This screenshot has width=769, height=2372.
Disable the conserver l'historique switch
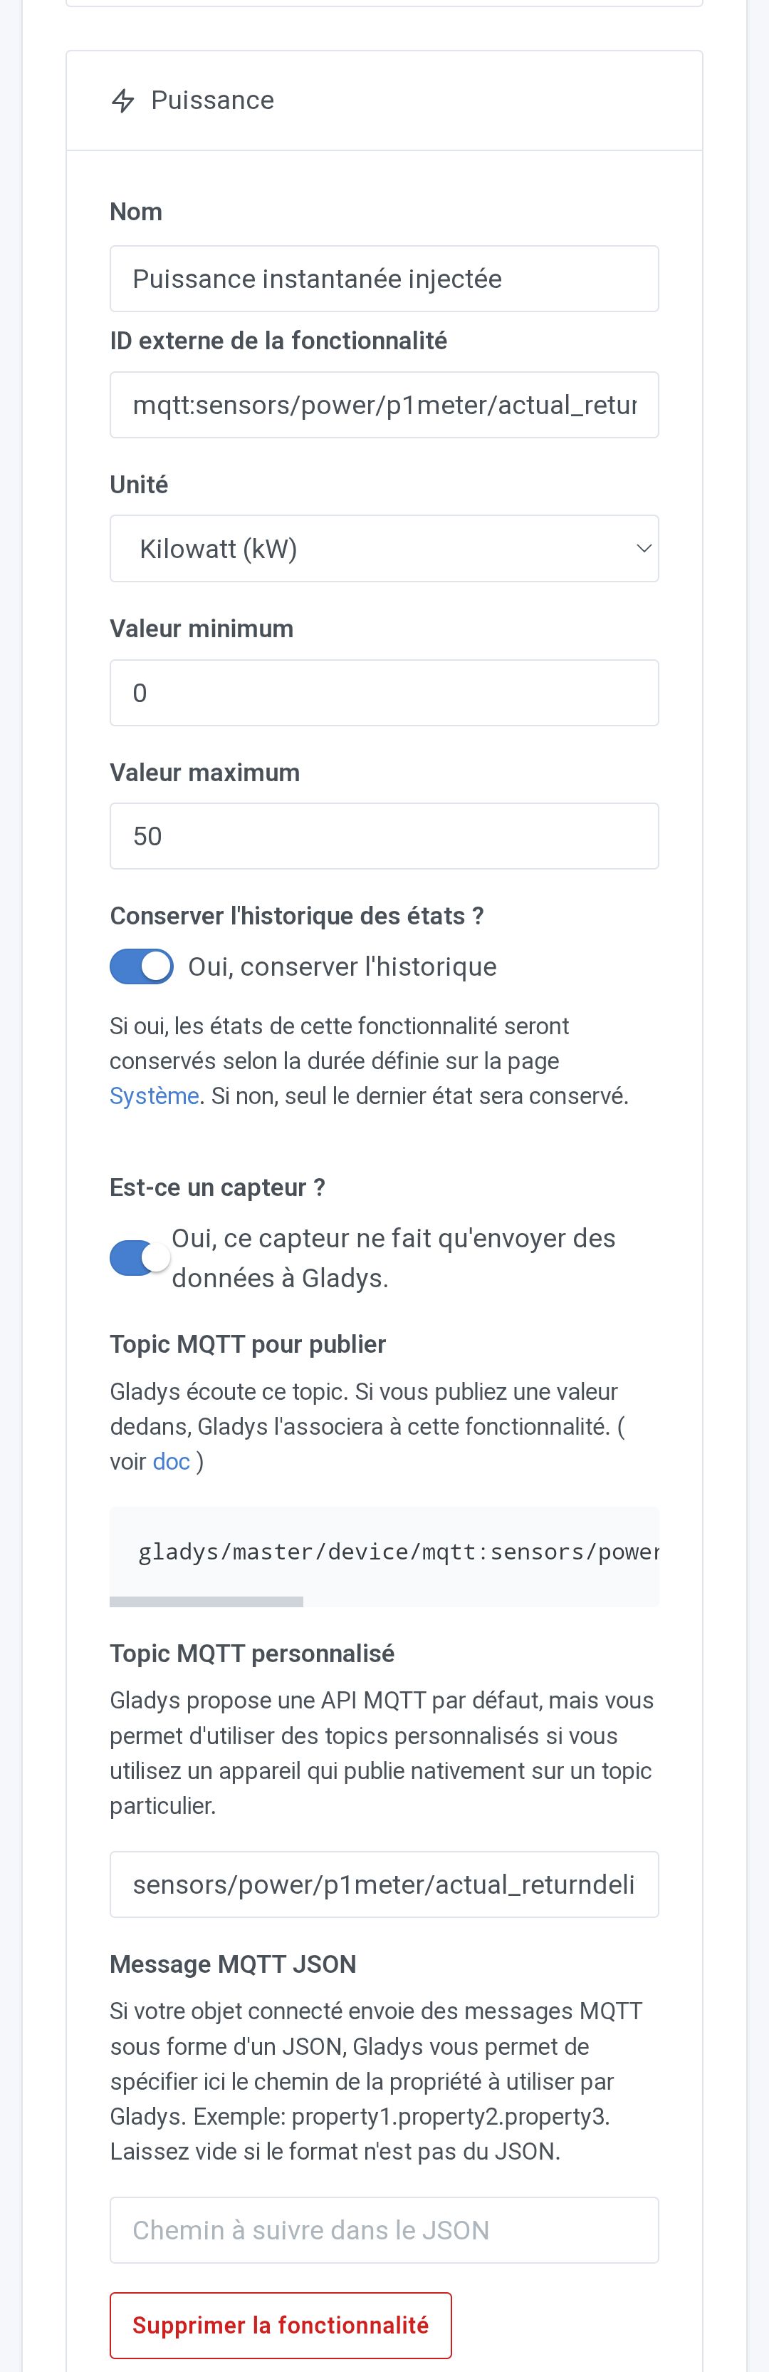point(142,967)
